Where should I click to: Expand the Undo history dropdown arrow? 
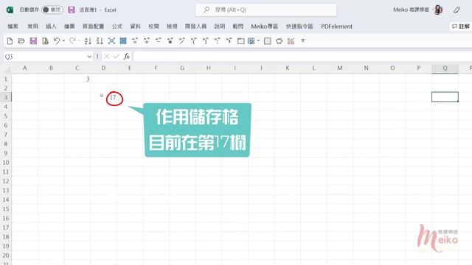pyautogui.click(x=63, y=41)
